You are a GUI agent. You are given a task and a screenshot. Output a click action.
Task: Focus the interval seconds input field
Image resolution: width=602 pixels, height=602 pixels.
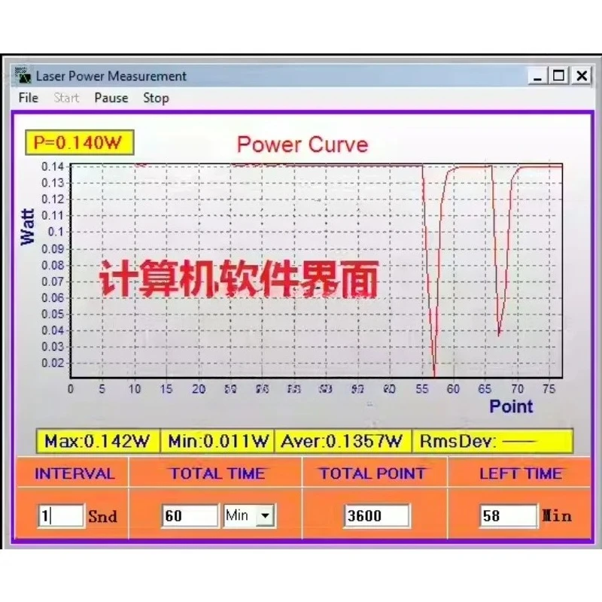pyautogui.click(x=61, y=515)
